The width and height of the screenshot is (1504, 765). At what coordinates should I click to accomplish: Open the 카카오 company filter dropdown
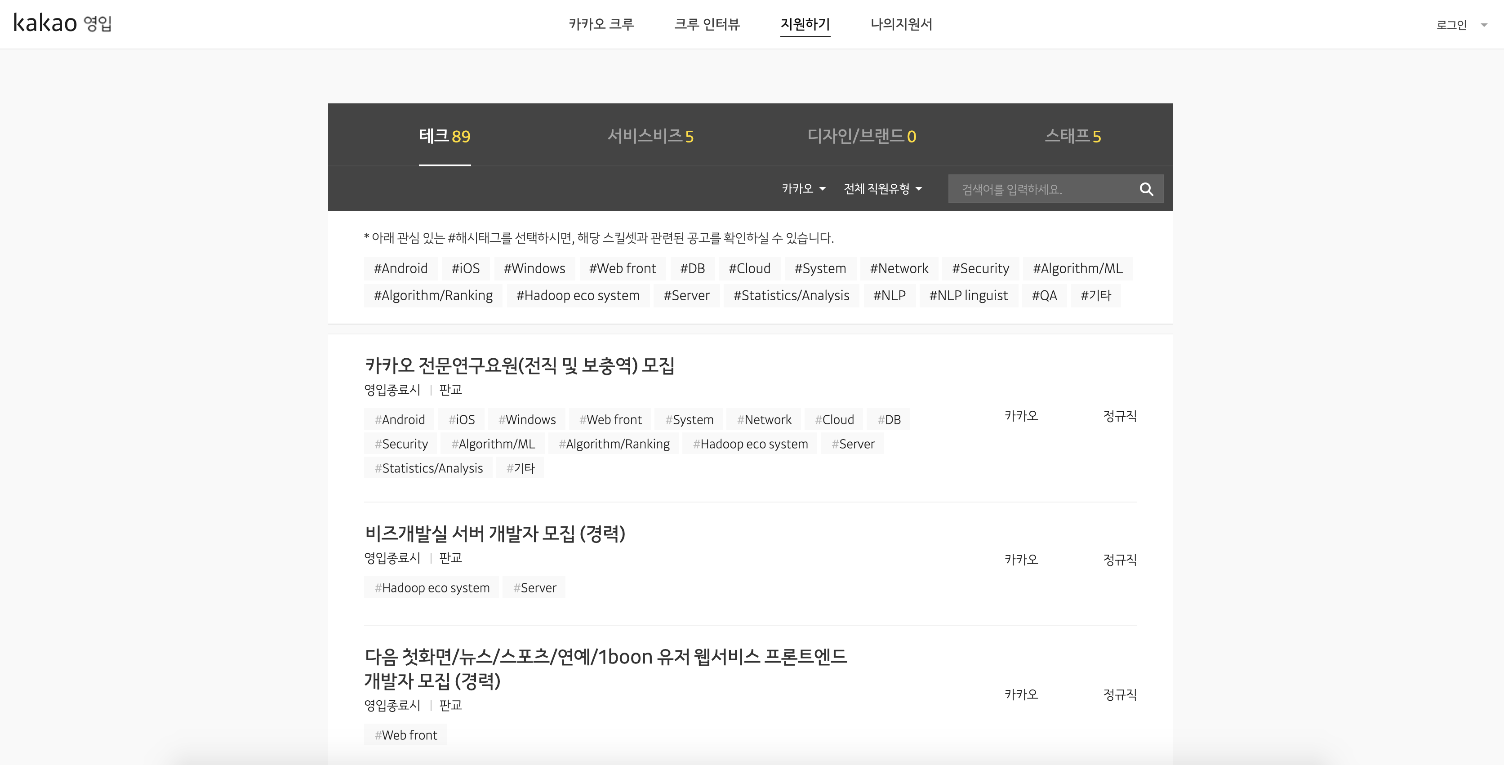point(803,189)
